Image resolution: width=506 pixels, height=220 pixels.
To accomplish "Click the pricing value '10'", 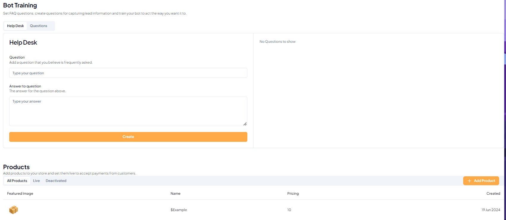I will (289, 210).
